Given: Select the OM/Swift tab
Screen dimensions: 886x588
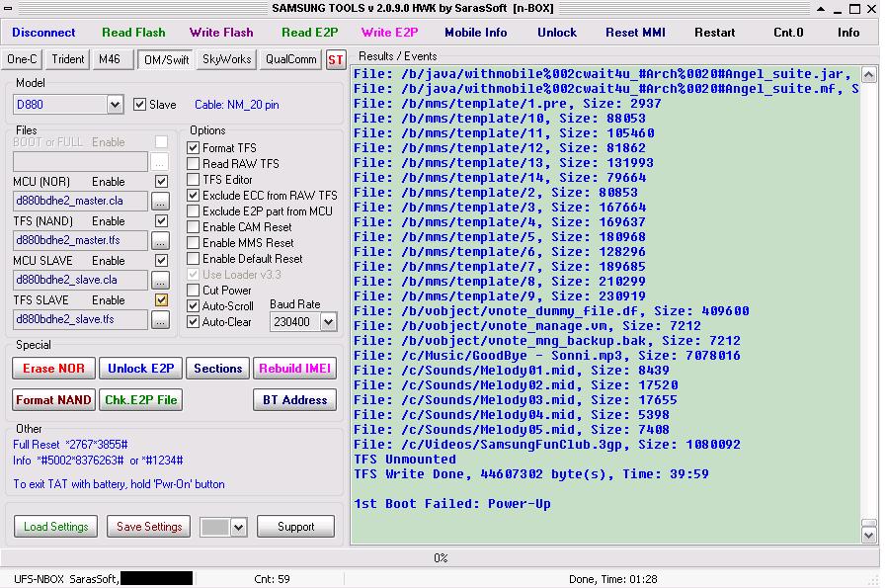Looking at the screenshot, I should 166,59.
